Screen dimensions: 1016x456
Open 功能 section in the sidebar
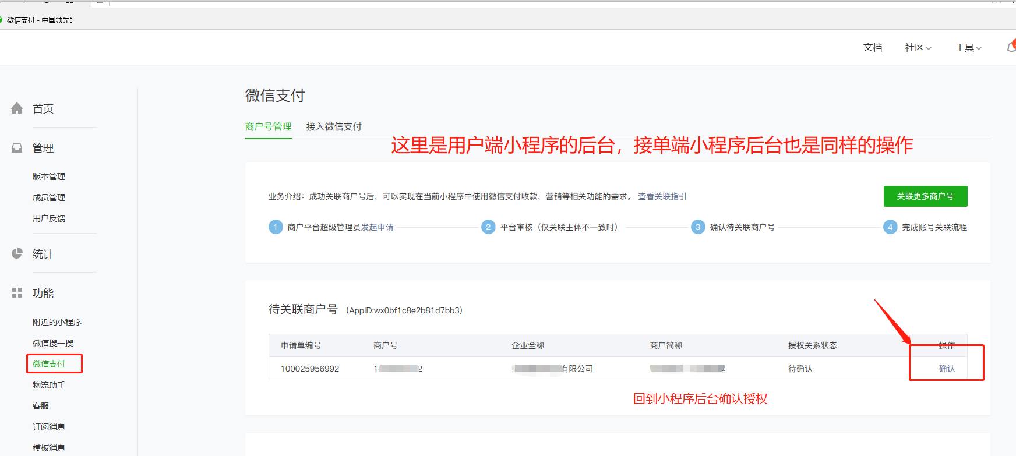[43, 293]
